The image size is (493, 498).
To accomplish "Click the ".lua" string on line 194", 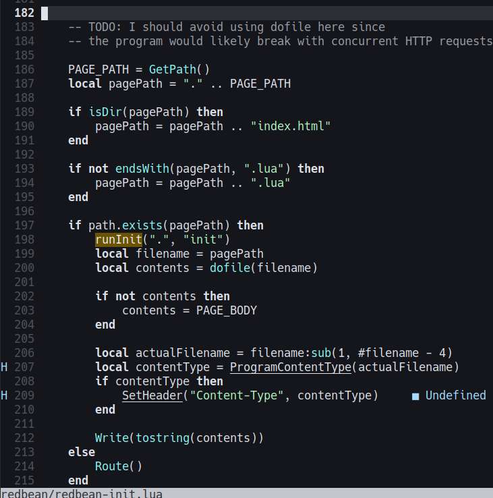I will click(x=270, y=183).
